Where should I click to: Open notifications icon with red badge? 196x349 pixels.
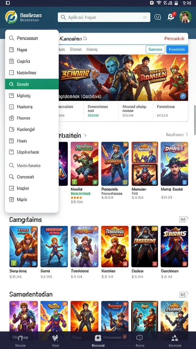(x=171, y=17)
